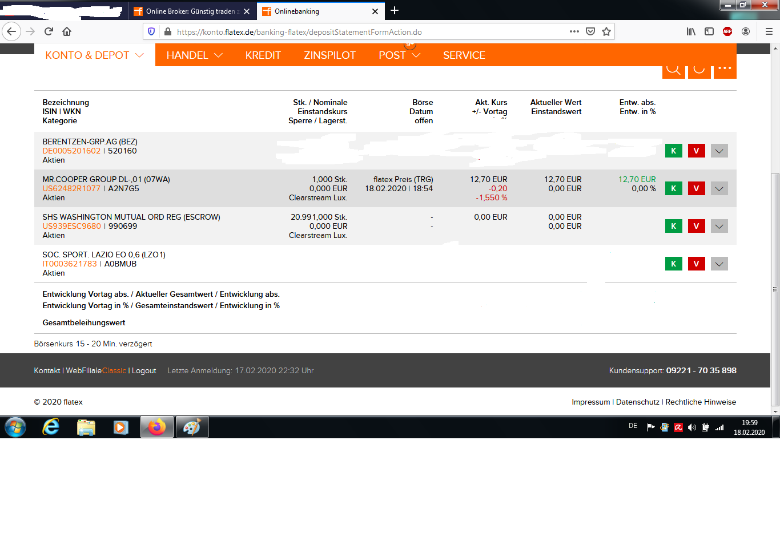This screenshot has height=541, width=780.
Task: Buy Berentzen-Grp. AG with K button
Action: pos(674,151)
